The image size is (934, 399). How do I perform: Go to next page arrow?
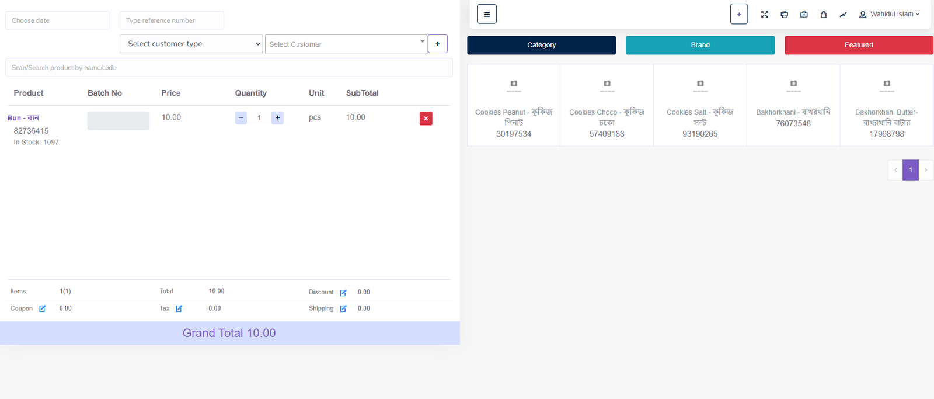tap(926, 170)
